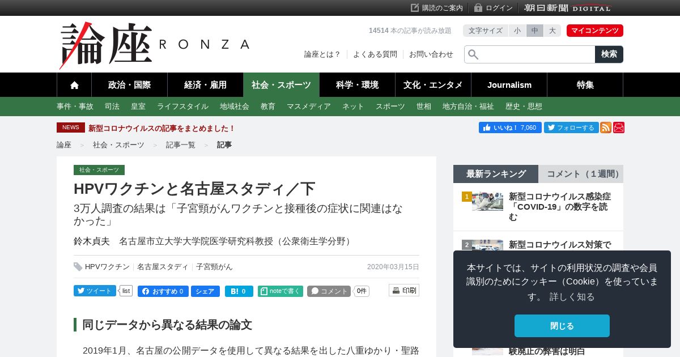Viewport: 680px width, 357px height.
Task: Click 論座 breadcrumb link
Action: [64, 145]
